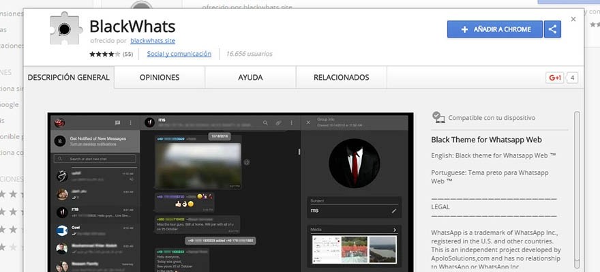Click the LEGAL heading in description
The height and width of the screenshot is (272, 600).
tap(440, 207)
